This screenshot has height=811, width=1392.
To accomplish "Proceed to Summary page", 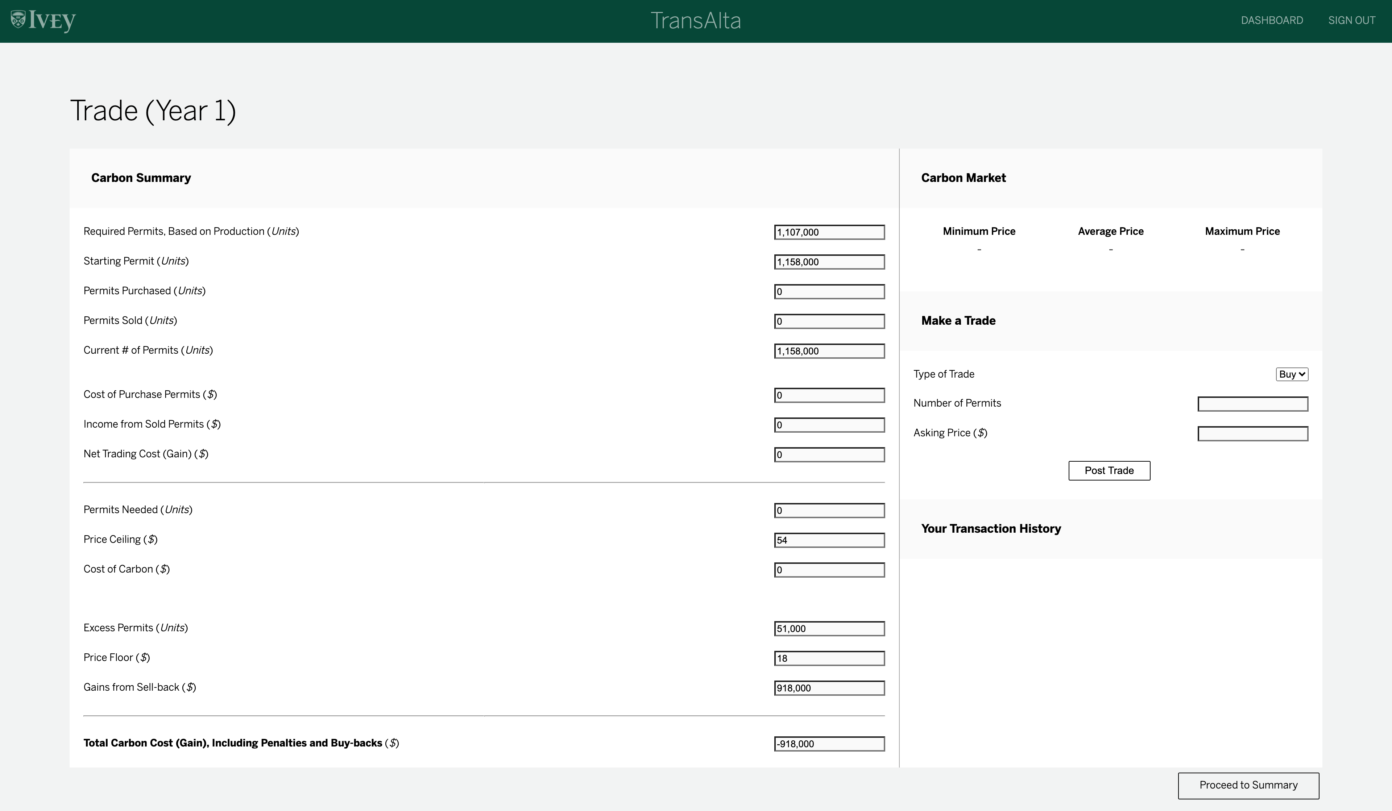I will click(x=1248, y=785).
